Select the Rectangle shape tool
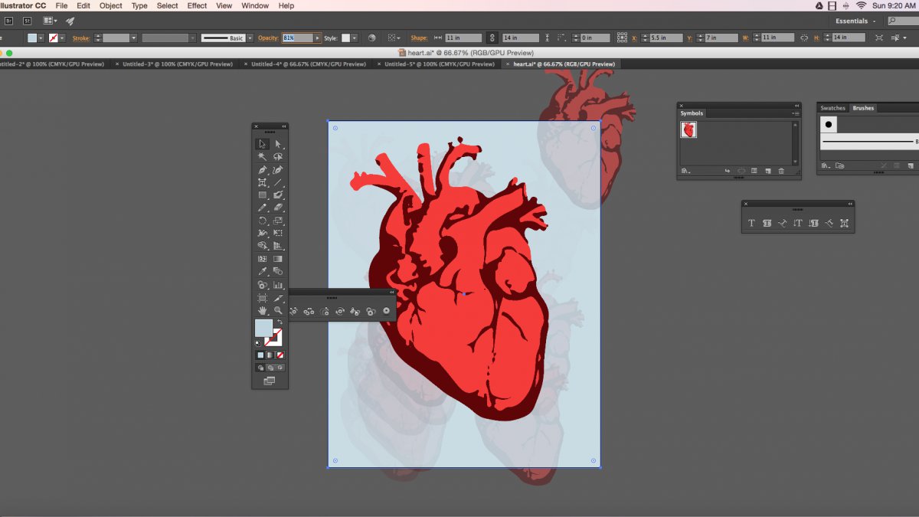Screen dimensions: 919x517 coord(263,195)
